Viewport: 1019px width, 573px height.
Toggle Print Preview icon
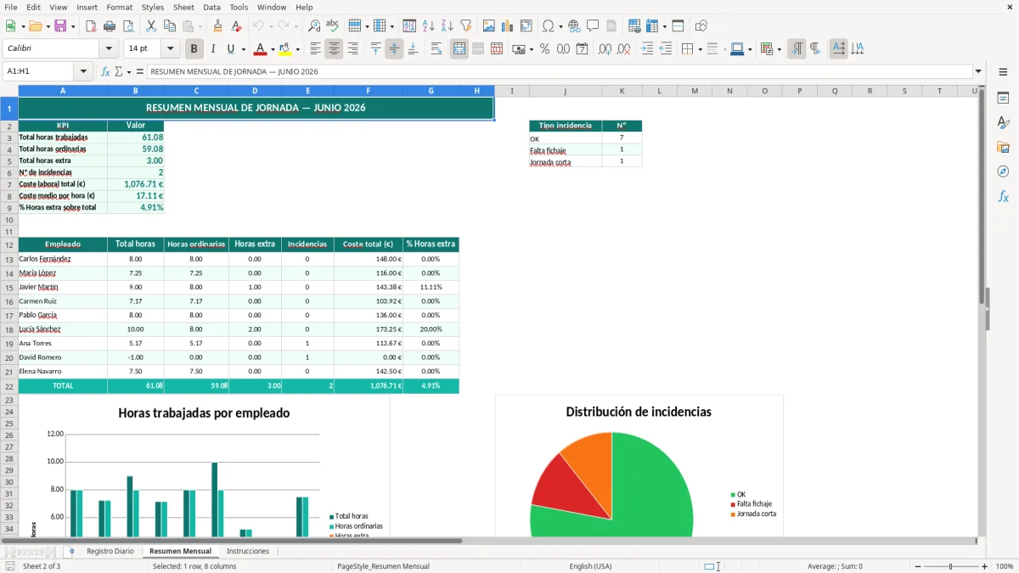point(127,26)
